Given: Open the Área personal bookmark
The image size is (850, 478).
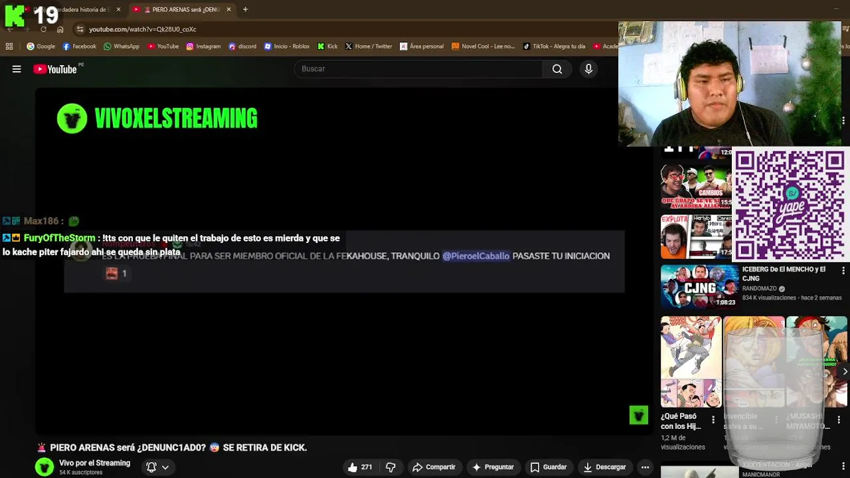Looking at the screenshot, I should (x=421, y=46).
